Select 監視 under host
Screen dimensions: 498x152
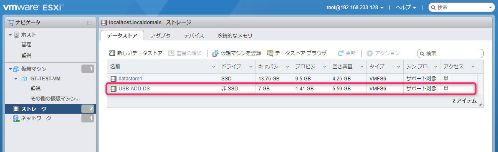[x=26, y=55]
